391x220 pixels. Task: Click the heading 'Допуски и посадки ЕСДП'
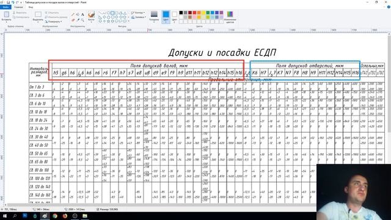click(222, 53)
